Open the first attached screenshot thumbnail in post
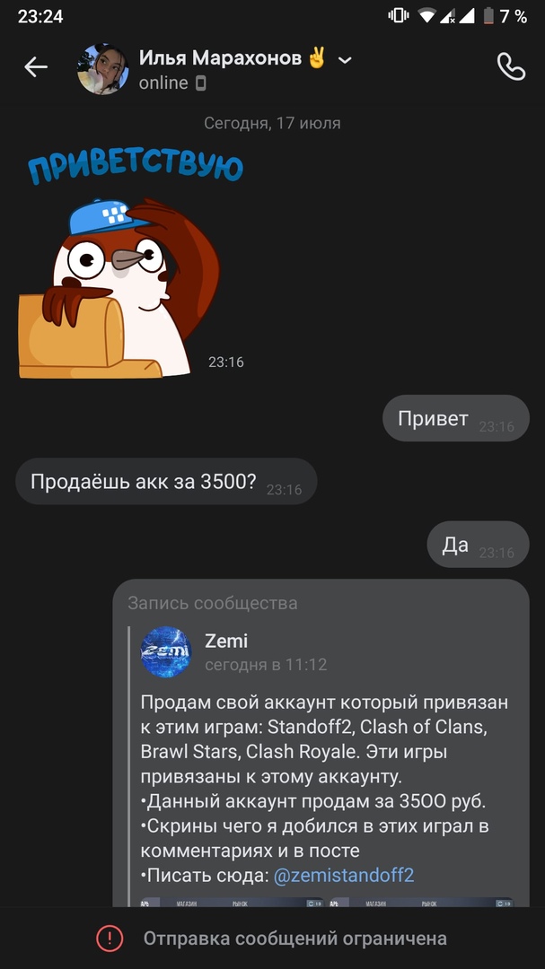 coord(233,903)
